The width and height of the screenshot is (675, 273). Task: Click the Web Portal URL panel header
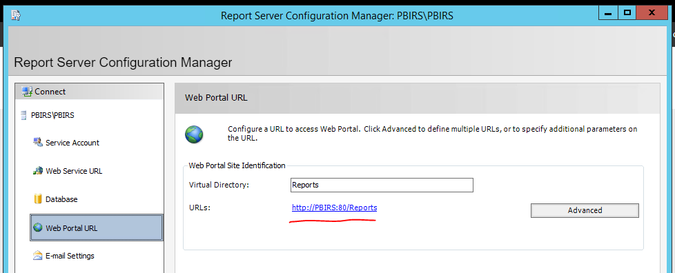coord(417,98)
